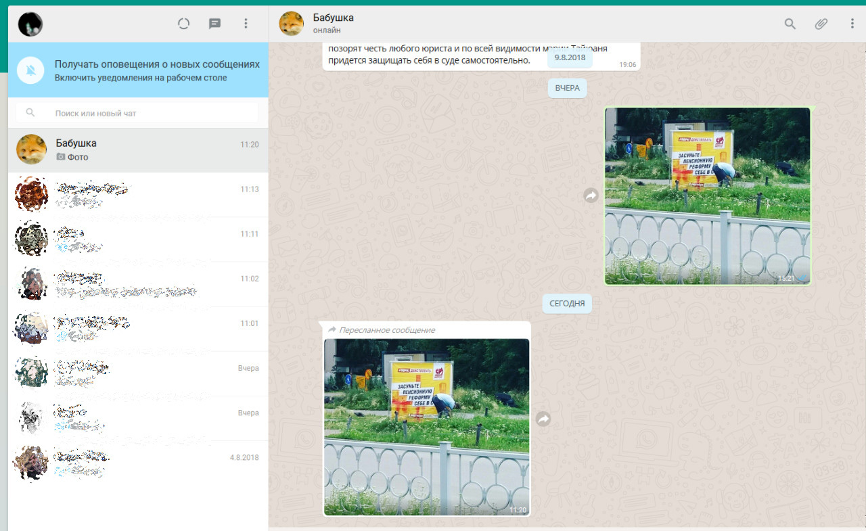Open the blurred chat timestamped 11:11
The image size is (866, 531).
click(x=138, y=239)
